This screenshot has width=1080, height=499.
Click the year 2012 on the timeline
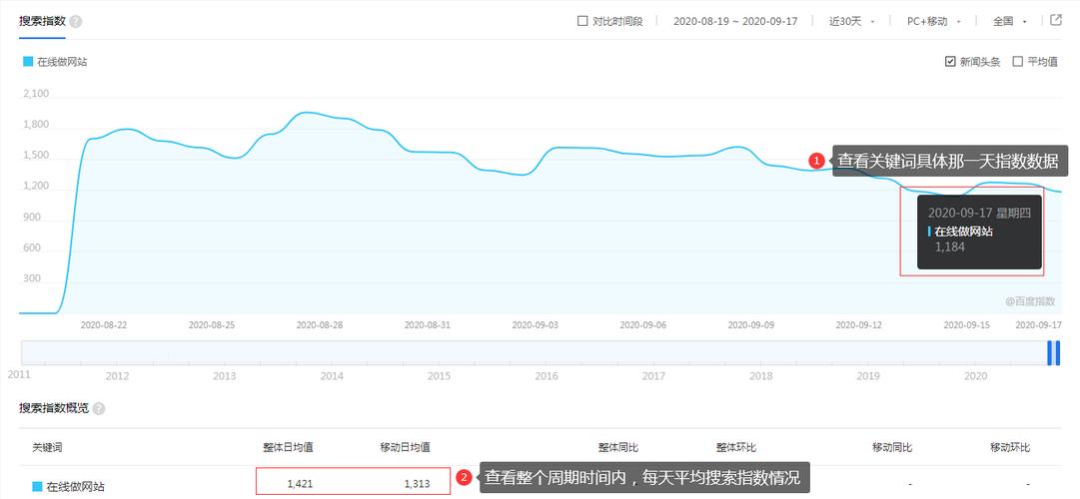tap(117, 376)
